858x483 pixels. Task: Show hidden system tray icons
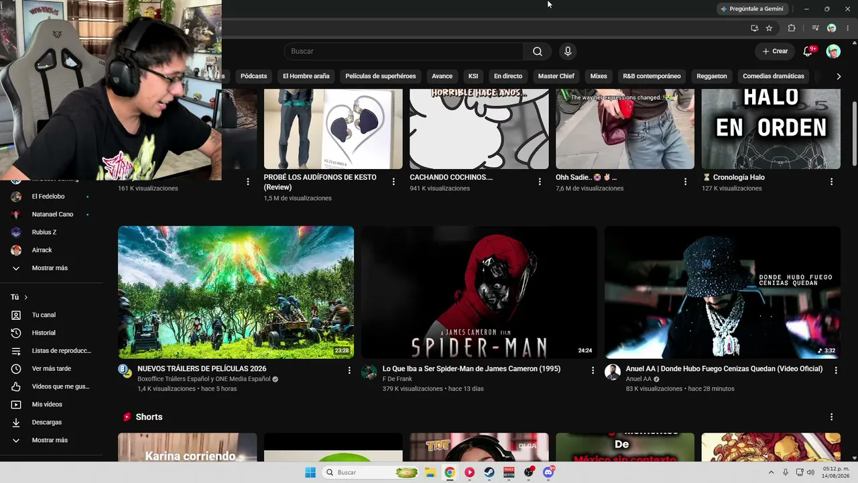pos(771,472)
